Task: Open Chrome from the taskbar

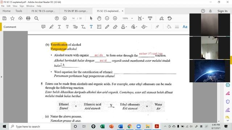Action: [129, 126]
